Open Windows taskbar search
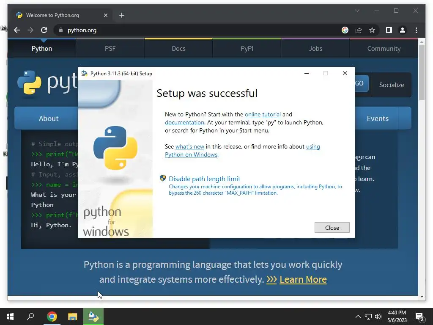Screen dimensions: 433x325 pos(30,317)
